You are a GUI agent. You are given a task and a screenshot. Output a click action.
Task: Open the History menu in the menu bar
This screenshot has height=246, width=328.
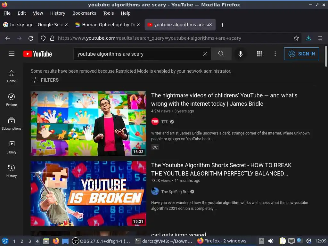click(58, 13)
